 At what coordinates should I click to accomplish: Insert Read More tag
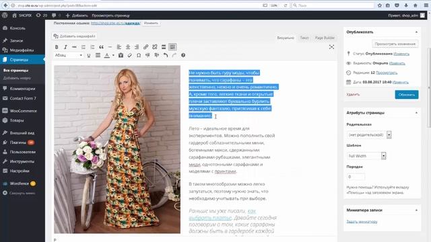click(x=164, y=47)
